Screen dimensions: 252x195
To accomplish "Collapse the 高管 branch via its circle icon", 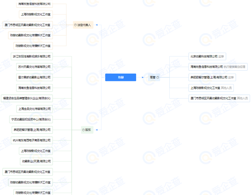I will coord(157,77).
